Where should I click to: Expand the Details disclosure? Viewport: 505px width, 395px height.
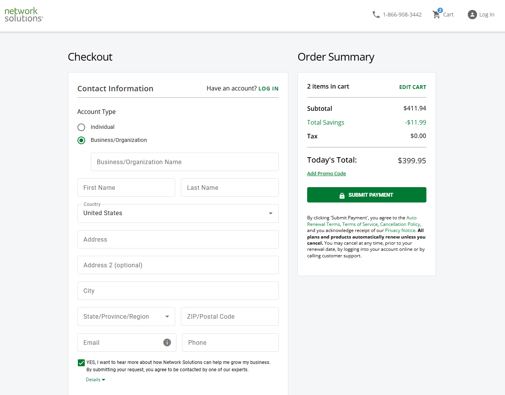coord(95,380)
